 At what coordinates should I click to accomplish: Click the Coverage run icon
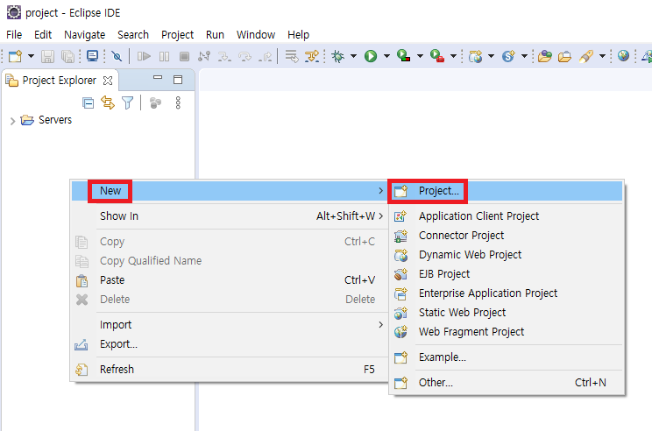[403, 56]
